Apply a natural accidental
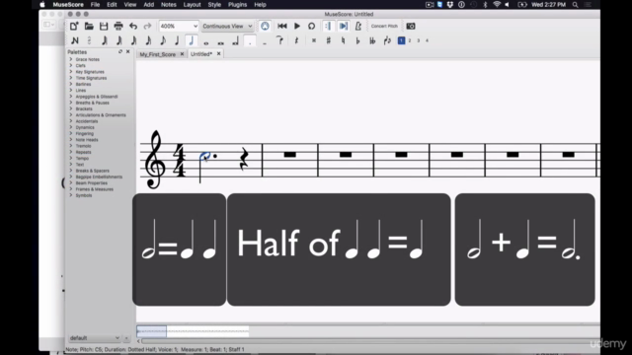Image resolution: width=632 pixels, height=355 pixels. (x=343, y=40)
